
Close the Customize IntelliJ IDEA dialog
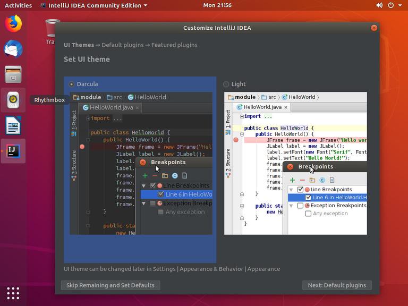tap(374, 28)
